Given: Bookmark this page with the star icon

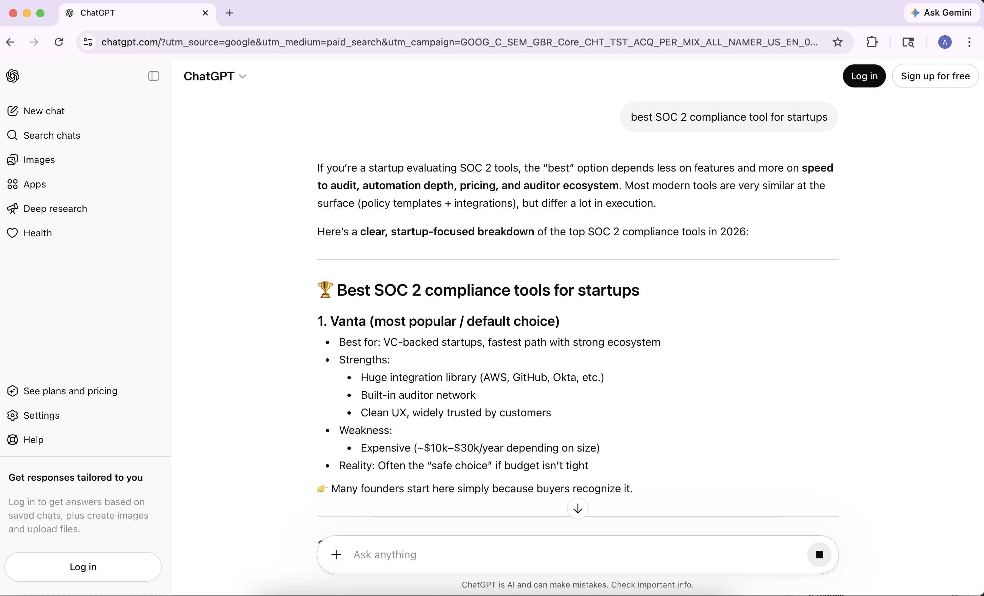Looking at the screenshot, I should pos(837,42).
